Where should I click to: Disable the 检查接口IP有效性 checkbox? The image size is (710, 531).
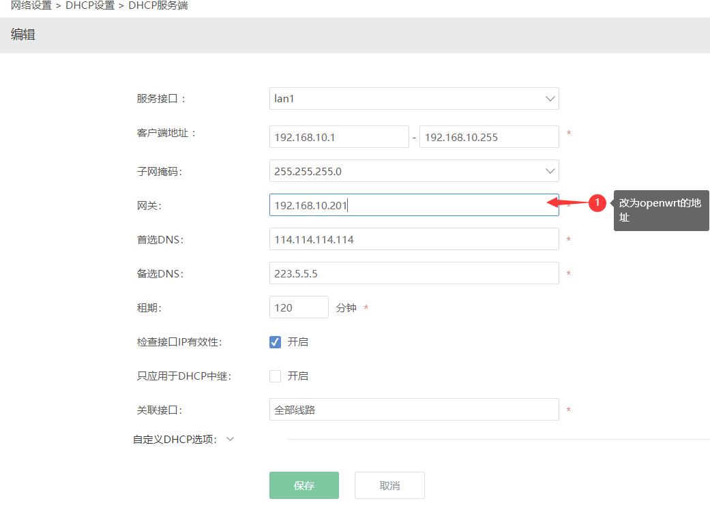276,342
